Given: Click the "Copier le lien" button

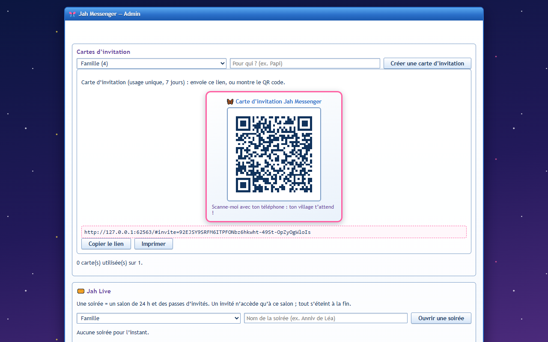Looking at the screenshot, I should (x=106, y=244).
